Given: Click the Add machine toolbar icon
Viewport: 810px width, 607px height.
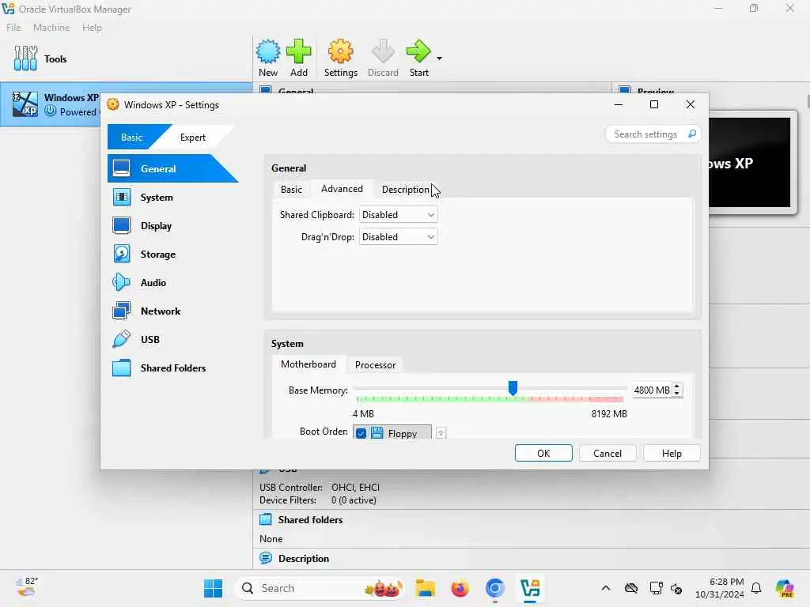Looking at the screenshot, I should (298, 58).
